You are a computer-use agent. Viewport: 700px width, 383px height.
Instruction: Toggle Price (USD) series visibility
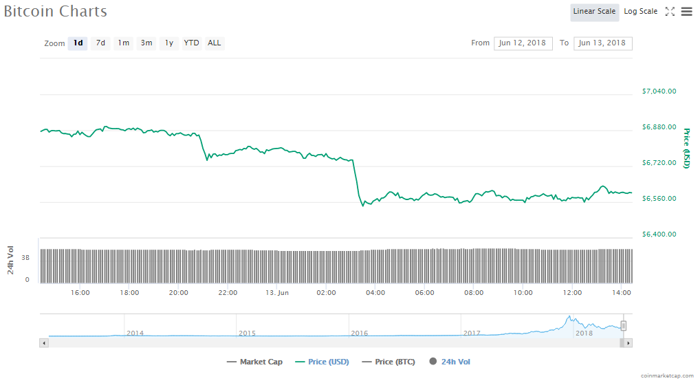coord(321,362)
